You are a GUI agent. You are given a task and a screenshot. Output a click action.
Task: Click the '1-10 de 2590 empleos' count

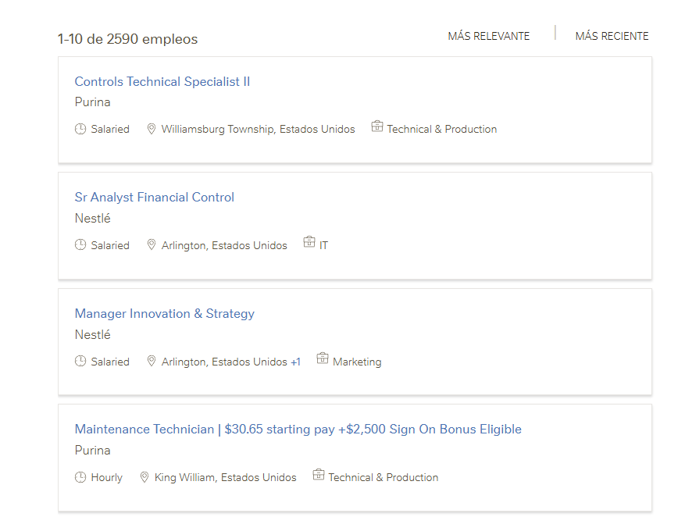[127, 39]
